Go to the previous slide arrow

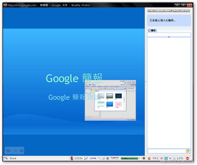tap(8, 151)
